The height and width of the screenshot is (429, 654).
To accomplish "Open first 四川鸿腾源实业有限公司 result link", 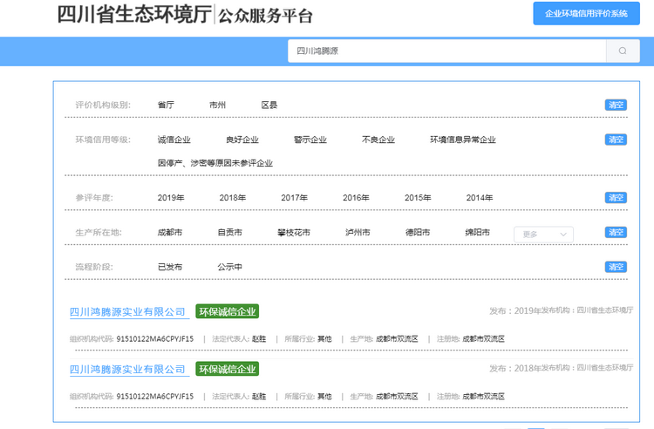I will [x=128, y=311].
